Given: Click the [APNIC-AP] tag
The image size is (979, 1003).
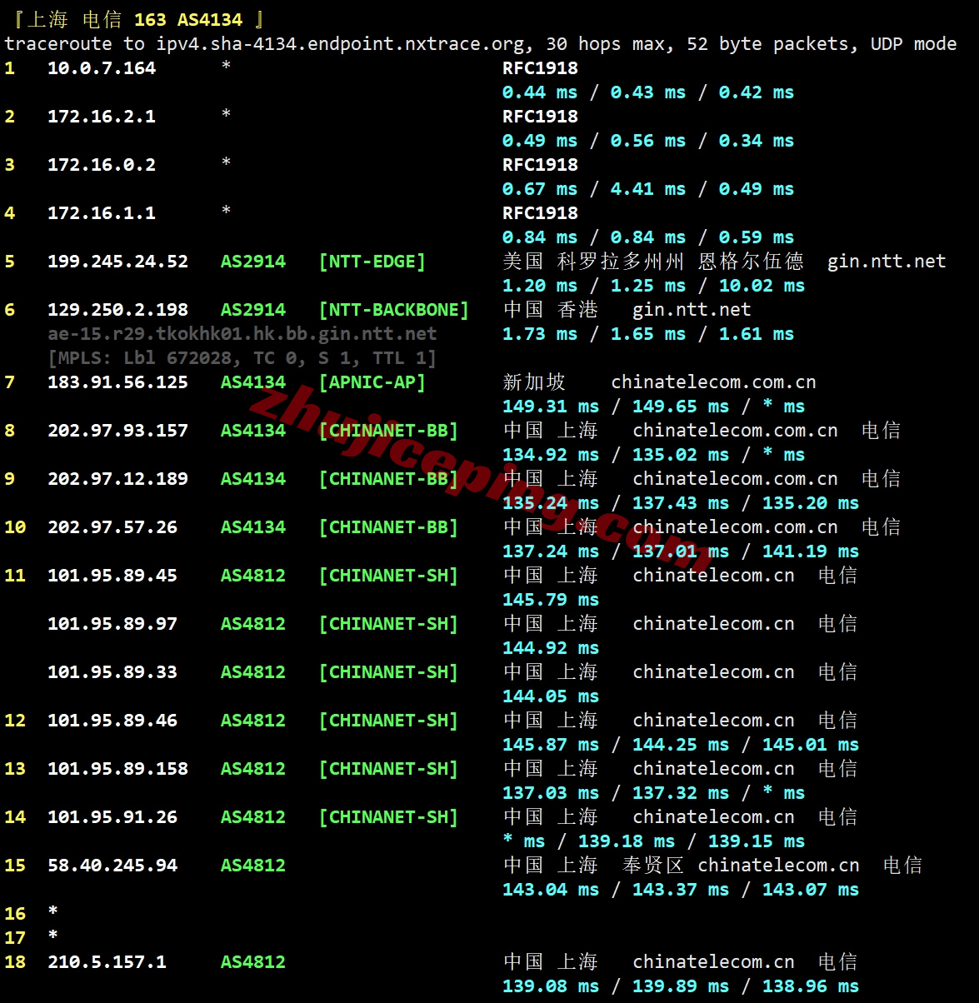Looking at the screenshot, I should click(x=372, y=382).
